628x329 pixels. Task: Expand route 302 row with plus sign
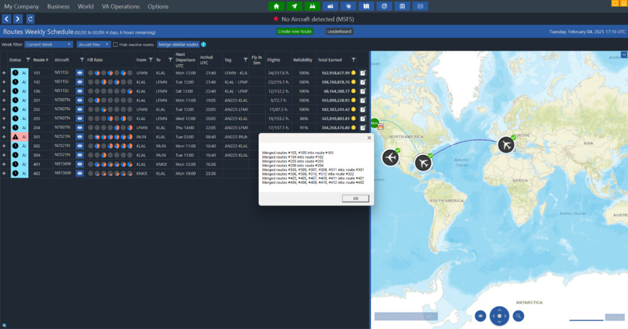tap(4, 146)
